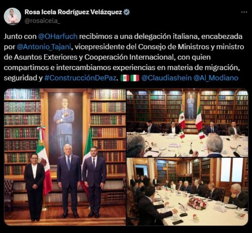The width and height of the screenshot is (252, 233).
Task: Open the three-dot more options menu
Action: click(244, 12)
